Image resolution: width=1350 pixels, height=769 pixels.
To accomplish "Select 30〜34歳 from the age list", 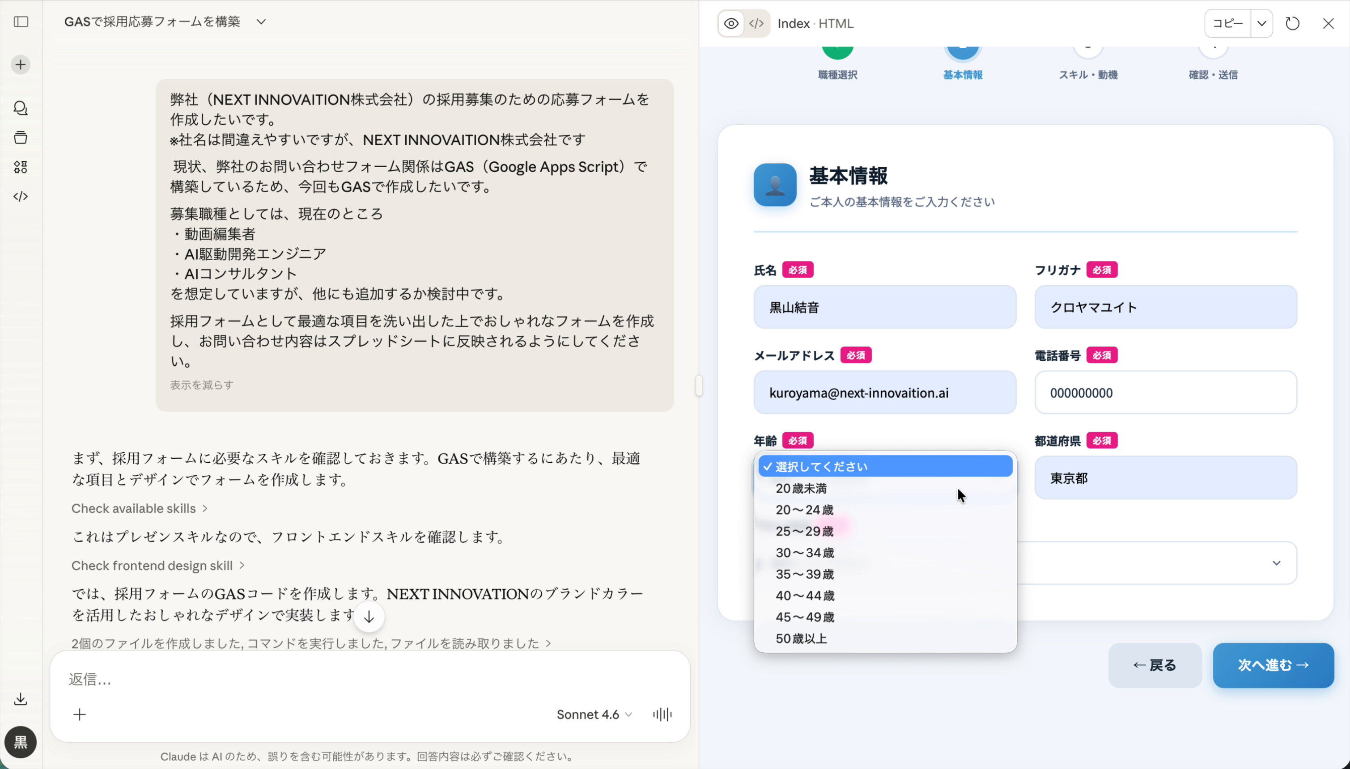I will click(805, 553).
